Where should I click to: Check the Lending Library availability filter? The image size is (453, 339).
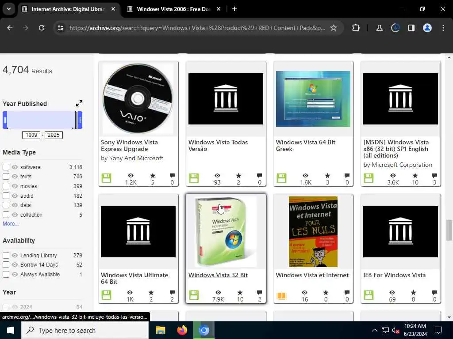(x=6, y=256)
